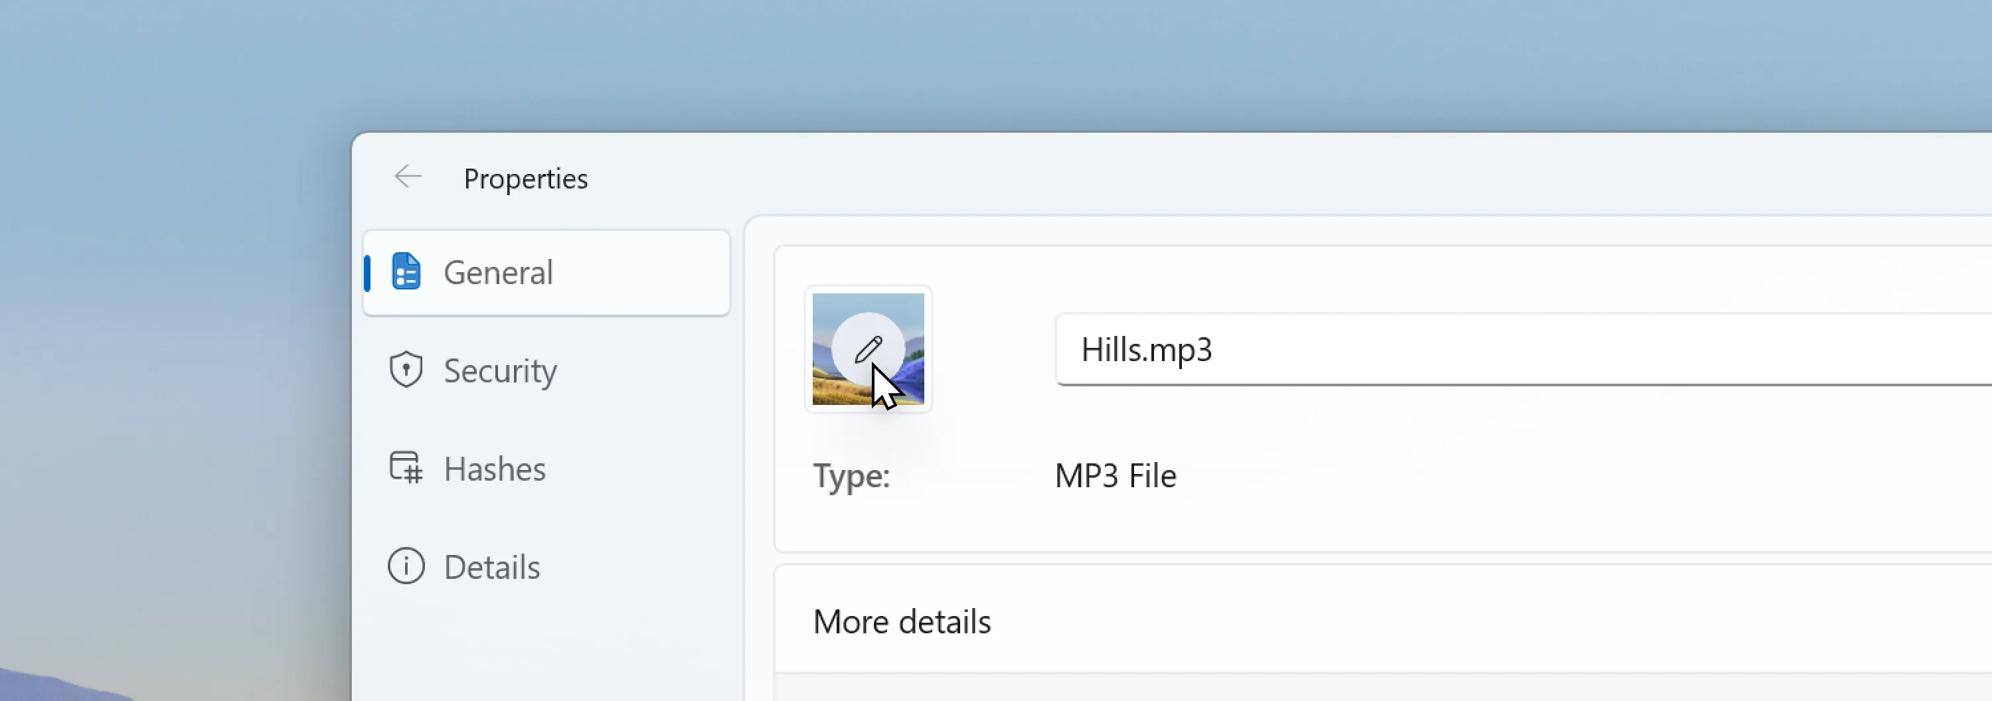Click the blue selection indicator beside General

click(x=367, y=273)
